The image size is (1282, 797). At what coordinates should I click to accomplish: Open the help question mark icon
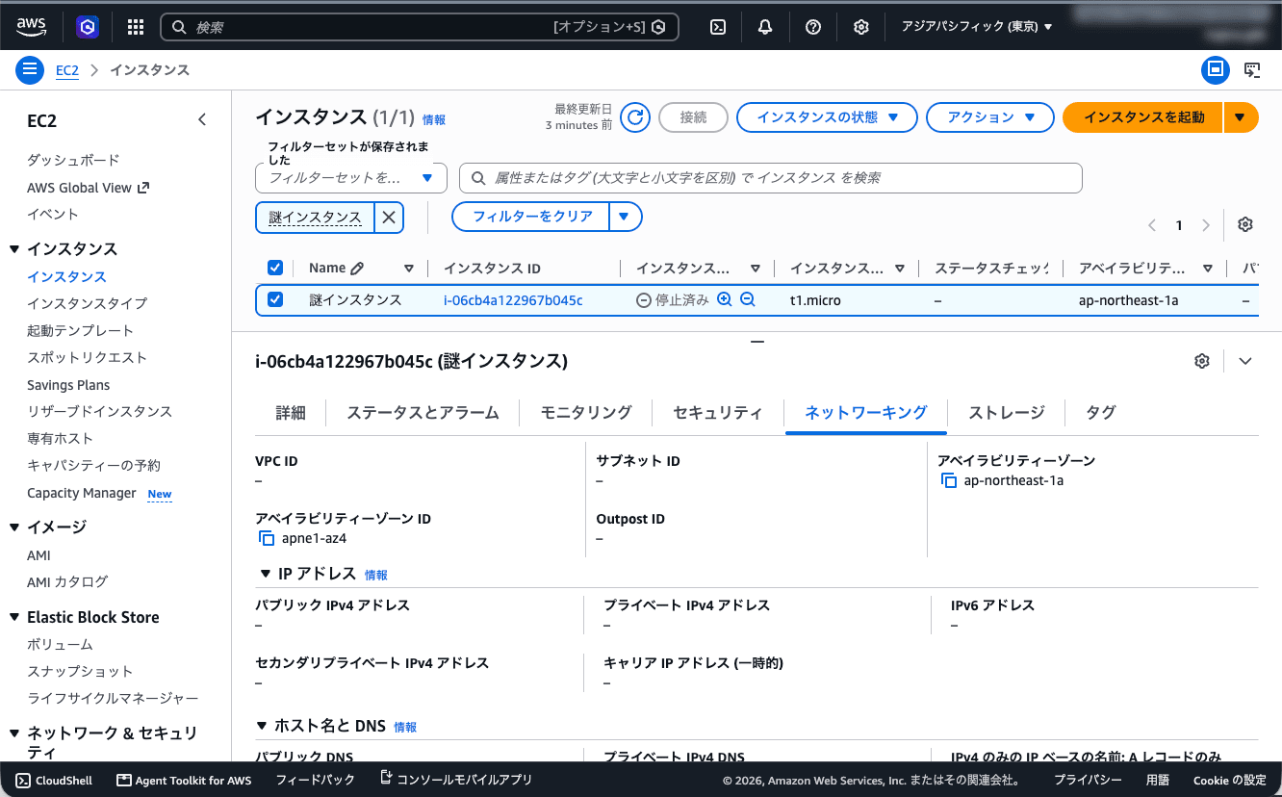click(x=813, y=27)
